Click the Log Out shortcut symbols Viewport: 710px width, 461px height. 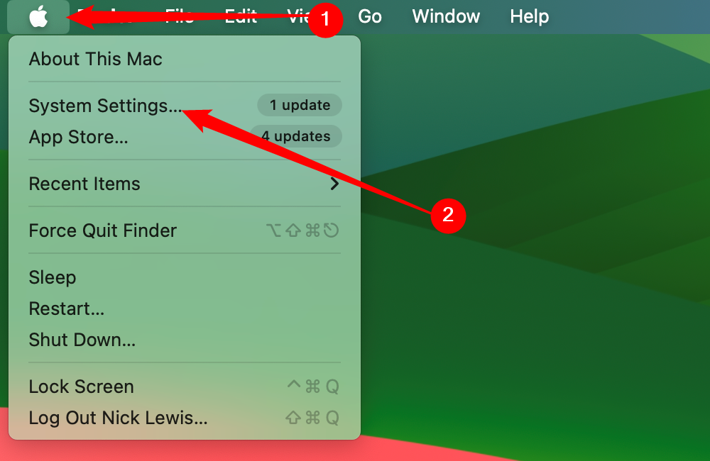312,418
